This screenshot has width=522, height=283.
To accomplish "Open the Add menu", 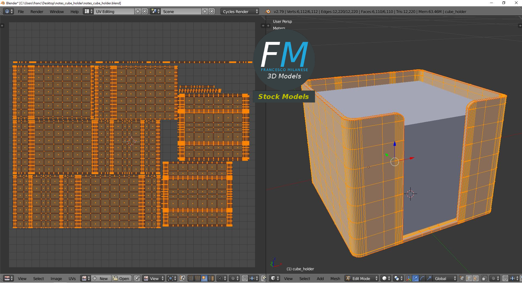I will [x=320, y=279].
